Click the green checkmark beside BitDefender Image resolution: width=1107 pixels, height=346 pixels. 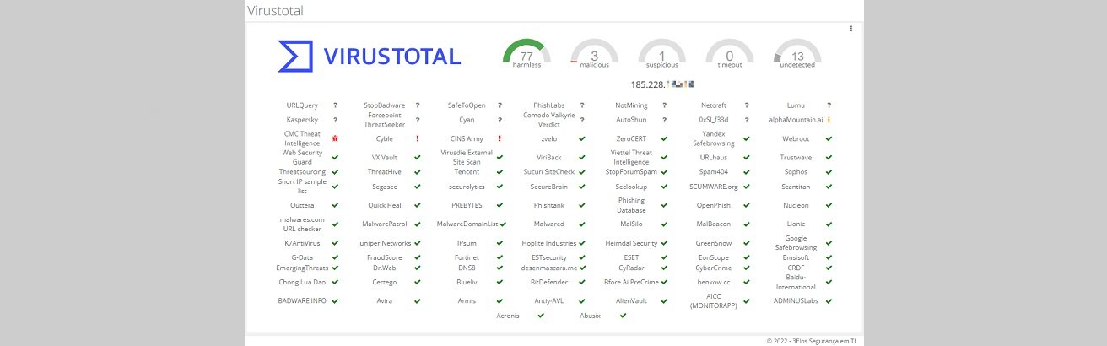[581, 282]
